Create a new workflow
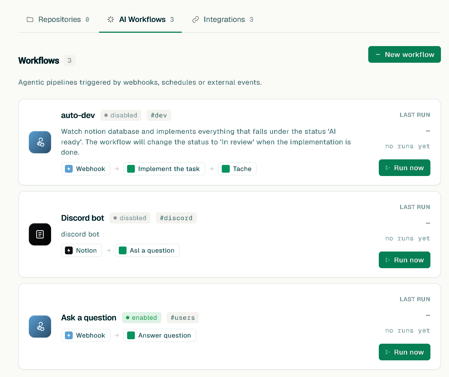 (x=404, y=54)
